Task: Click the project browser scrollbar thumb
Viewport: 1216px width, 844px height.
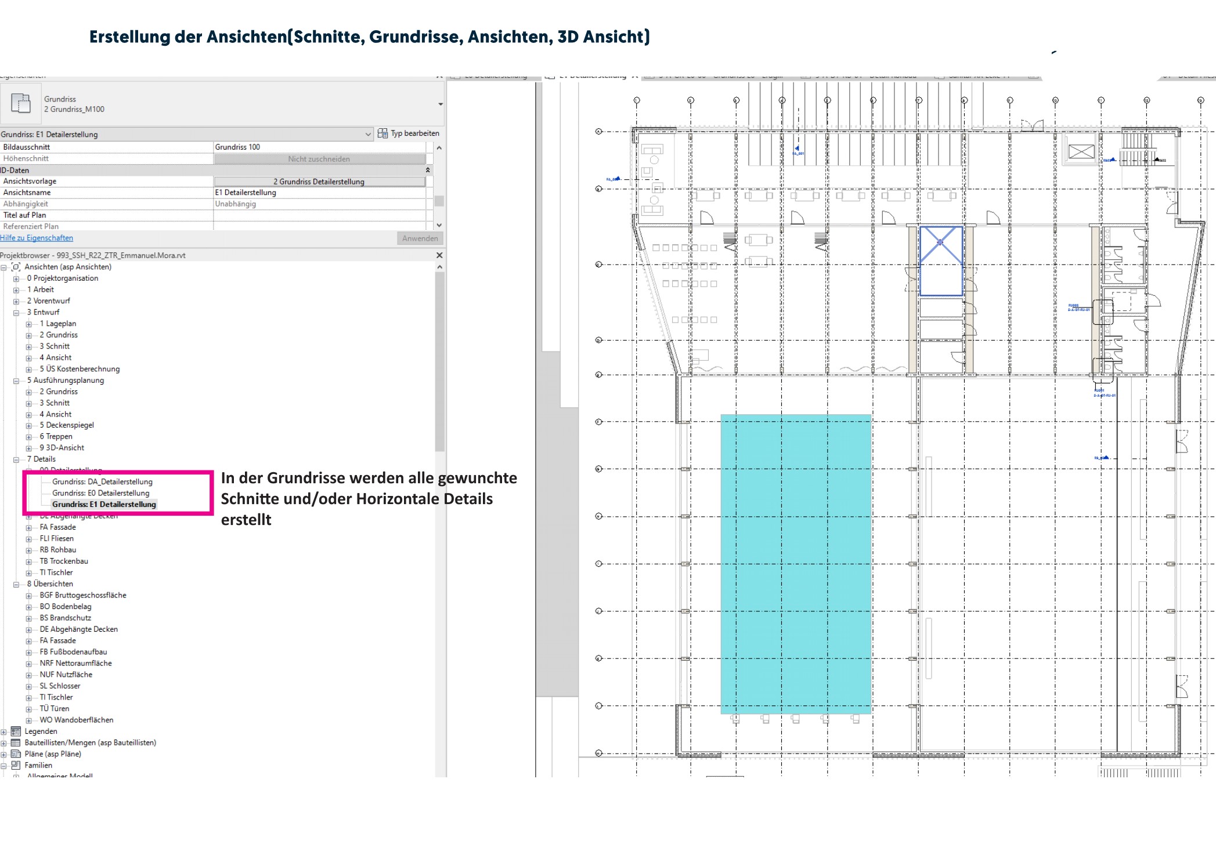Action: click(x=440, y=361)
